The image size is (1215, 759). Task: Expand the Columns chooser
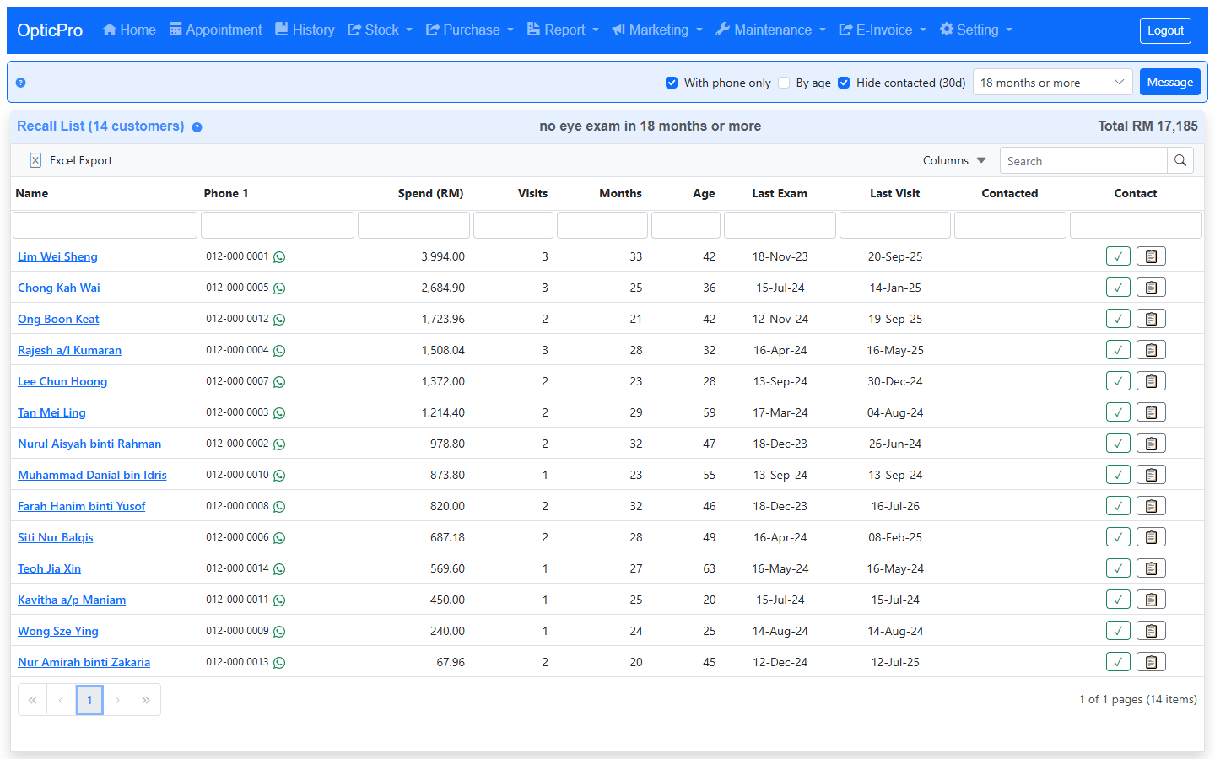954,160
